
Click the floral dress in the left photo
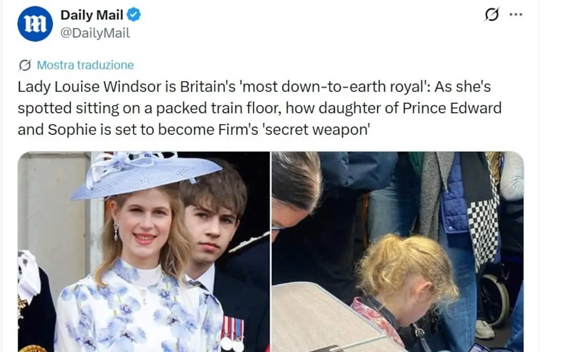[x=139, y=310]
